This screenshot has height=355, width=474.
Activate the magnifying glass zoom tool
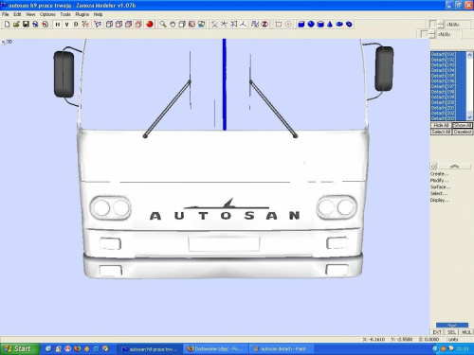(x=163, y=25)
